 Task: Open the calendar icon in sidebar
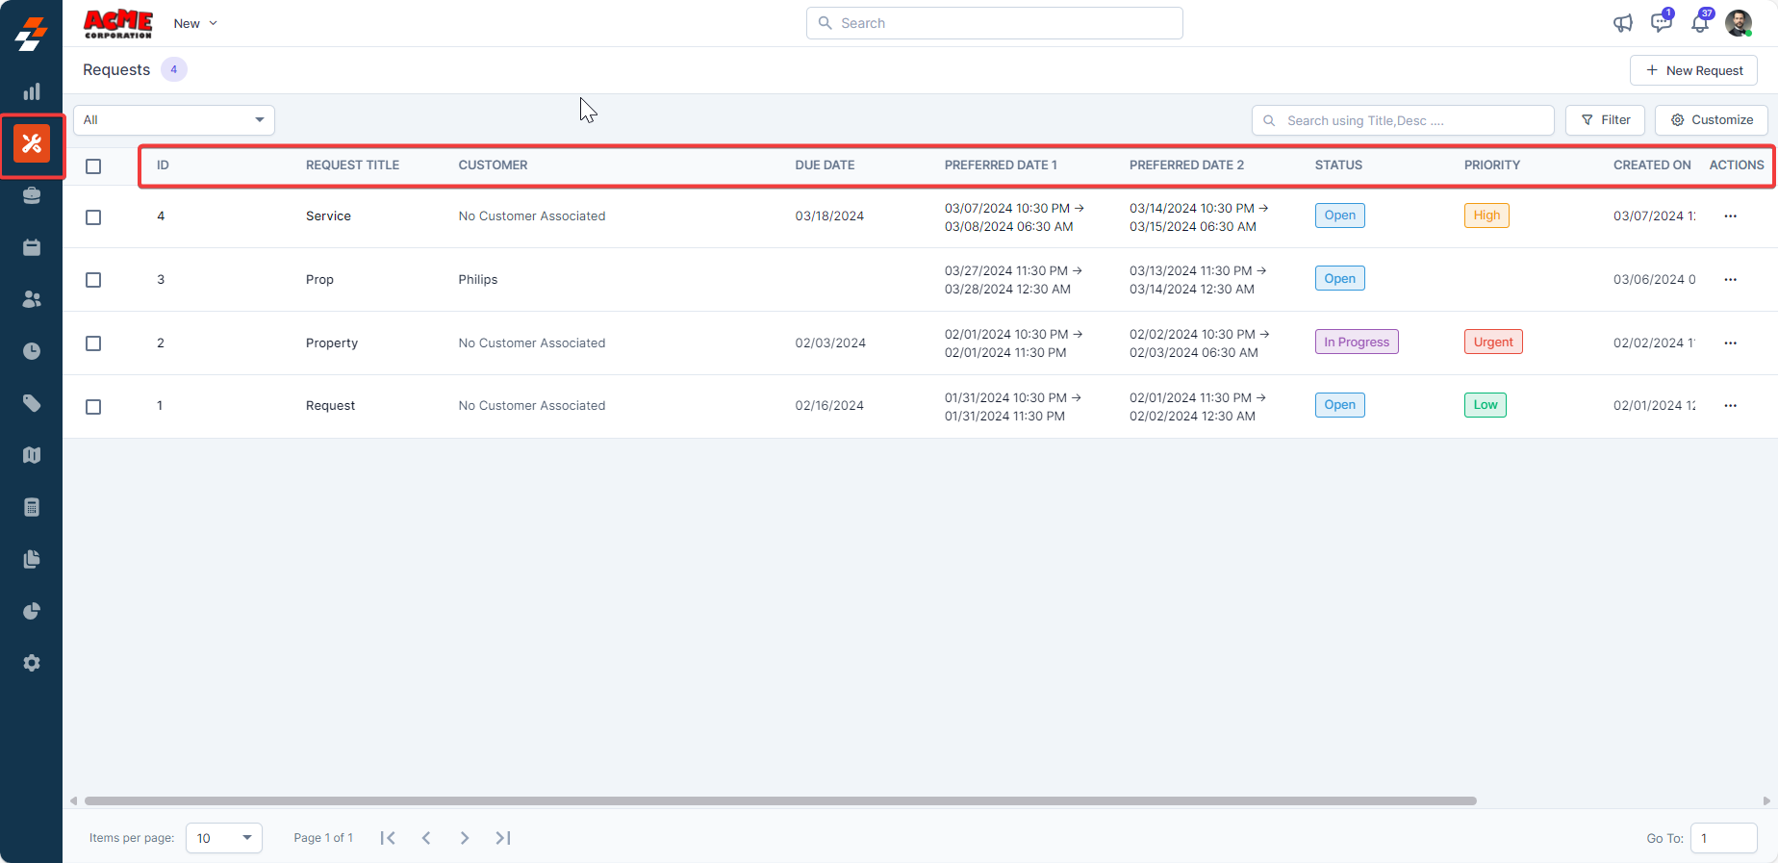(32, 247)
